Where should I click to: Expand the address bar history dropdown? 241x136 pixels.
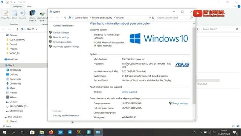click(149, 18)
